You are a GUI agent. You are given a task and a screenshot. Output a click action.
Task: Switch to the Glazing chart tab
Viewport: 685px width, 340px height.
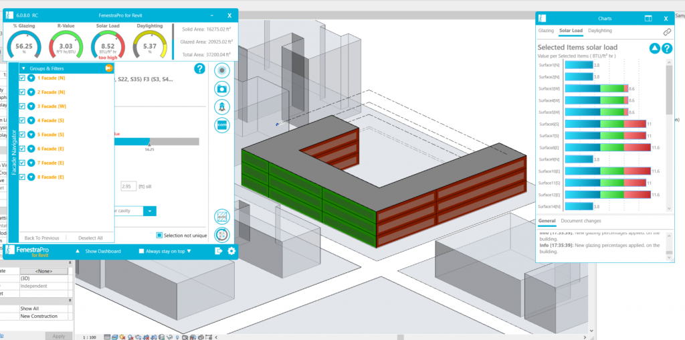click(x=546, y=31)
